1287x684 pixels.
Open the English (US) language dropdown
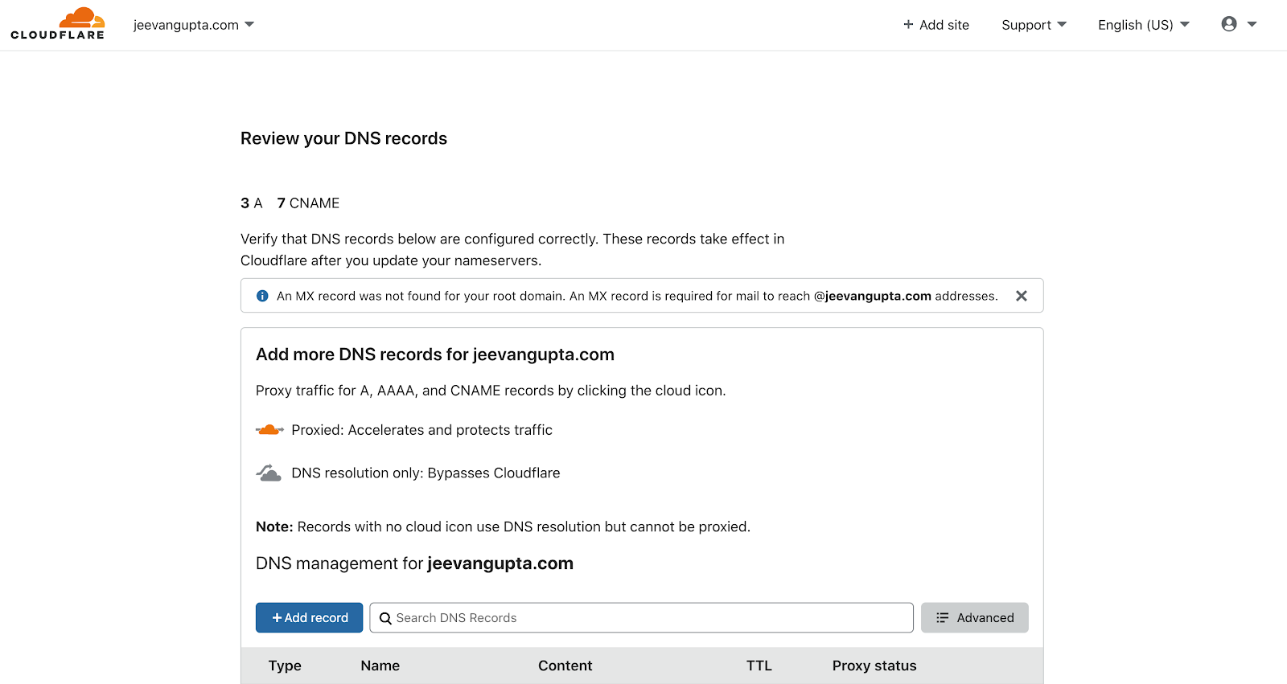[x=1144, y=25]
